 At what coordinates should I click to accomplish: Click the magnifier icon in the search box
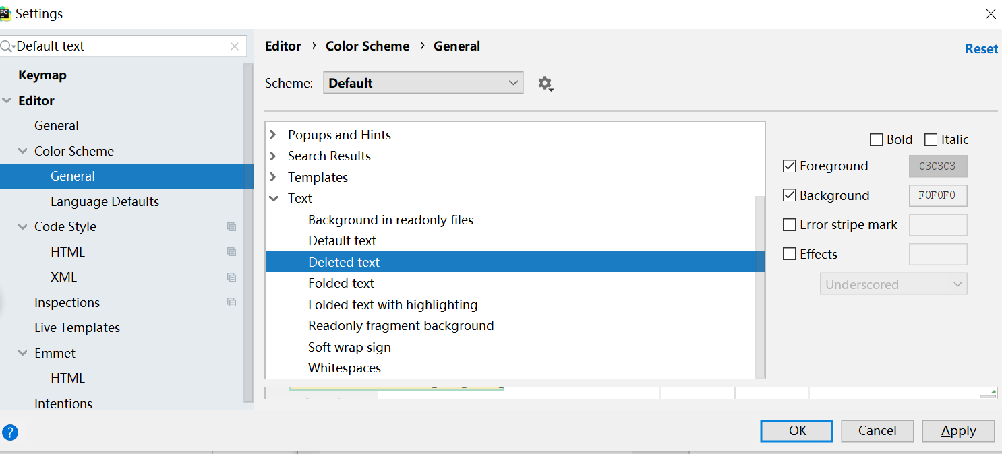[x=8, y=46]
